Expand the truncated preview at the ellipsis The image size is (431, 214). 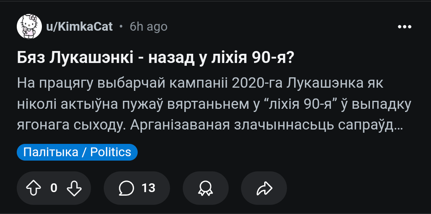(x=399, y=125)
